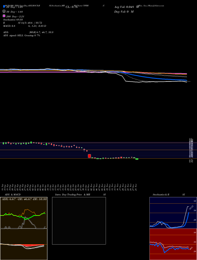Screen dimensions: 197x260
Task: Open the ADX indicator chart panel
Action: tap(24, 213)
